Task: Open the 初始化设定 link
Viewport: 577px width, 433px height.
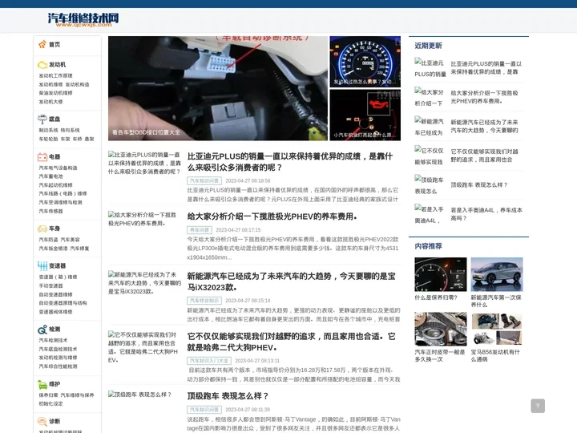Action: tap(50, 404)
